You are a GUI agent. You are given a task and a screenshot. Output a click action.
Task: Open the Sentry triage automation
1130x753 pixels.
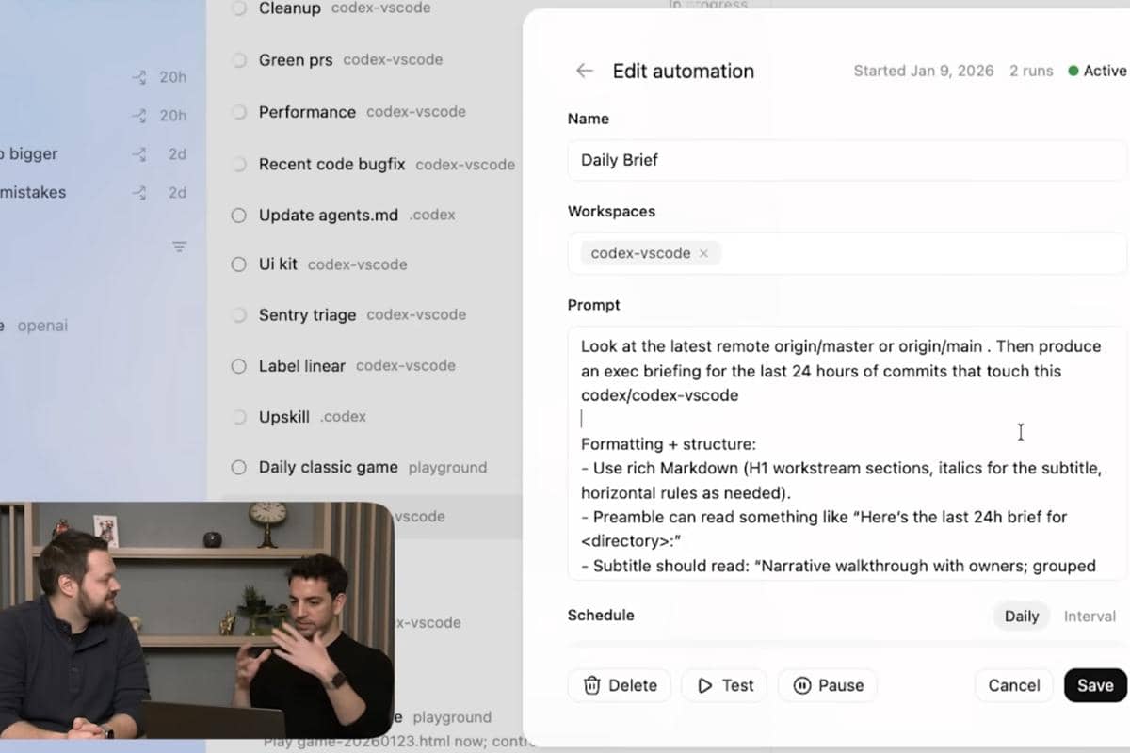pos(307,315)
